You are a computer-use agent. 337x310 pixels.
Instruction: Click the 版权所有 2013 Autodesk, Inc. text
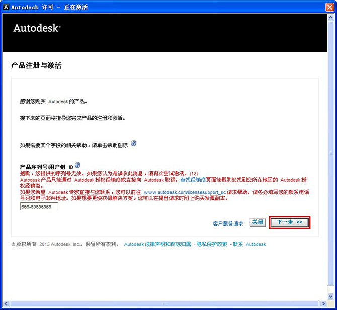point(65,244)
